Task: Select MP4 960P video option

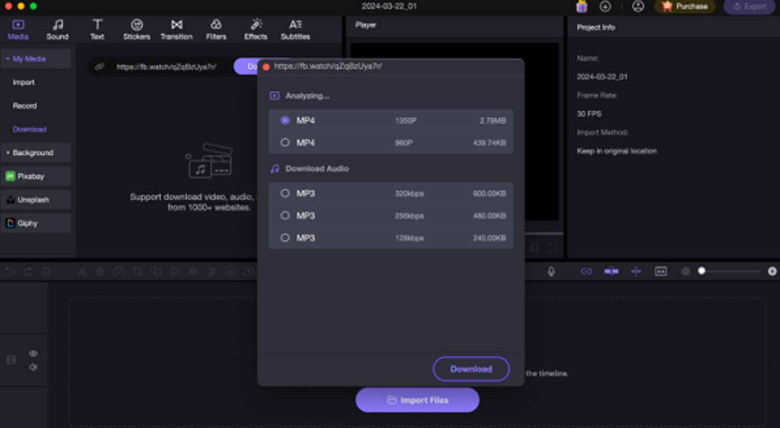Action: pyautogui.click(x=285, y=142)
